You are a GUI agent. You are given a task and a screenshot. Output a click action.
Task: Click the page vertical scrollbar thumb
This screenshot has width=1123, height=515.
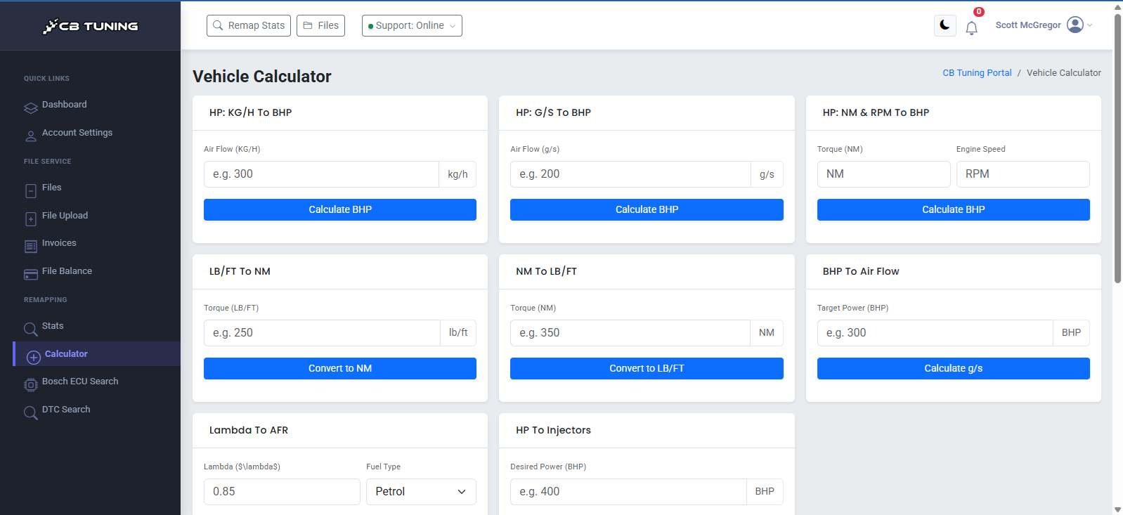click(x=1117, y=148)
